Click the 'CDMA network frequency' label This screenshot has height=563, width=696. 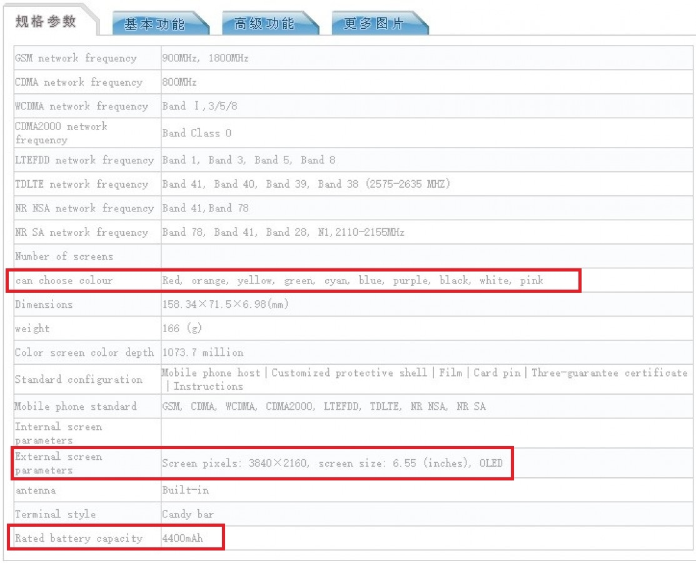click(x=79, y=82)
